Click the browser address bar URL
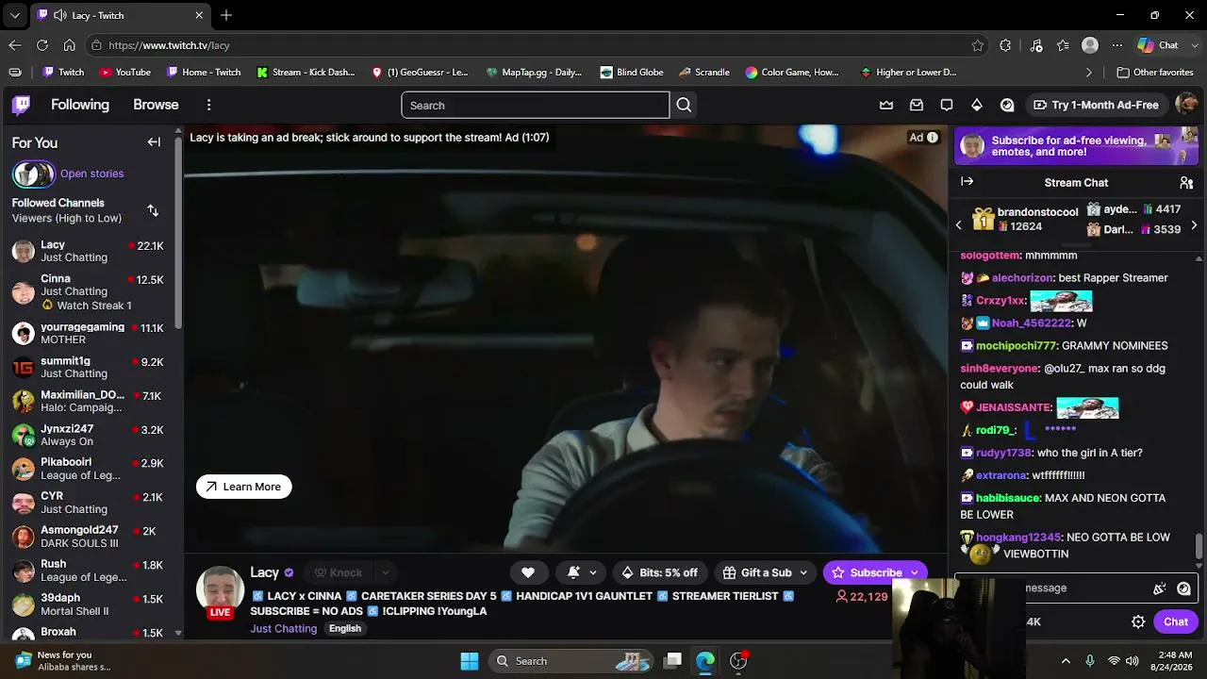 point(169,45)
